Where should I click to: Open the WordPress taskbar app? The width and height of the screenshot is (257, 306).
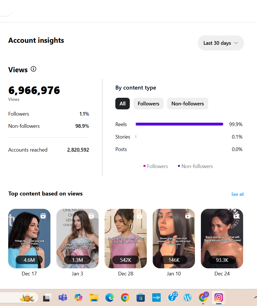pyautogui.click(x=187, y=297)
